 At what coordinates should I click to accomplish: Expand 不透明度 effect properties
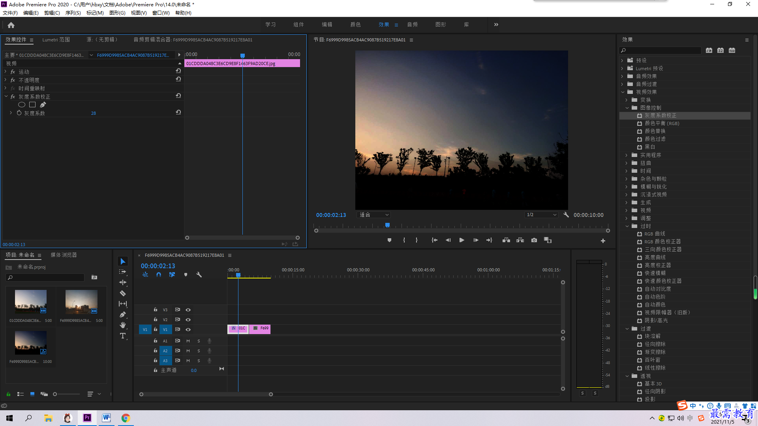click(x=6, y=80)
